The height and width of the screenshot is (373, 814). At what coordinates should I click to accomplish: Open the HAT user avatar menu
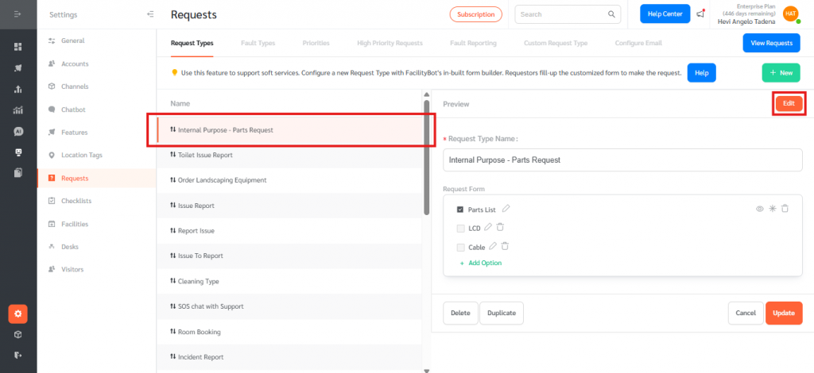point(790,13)
